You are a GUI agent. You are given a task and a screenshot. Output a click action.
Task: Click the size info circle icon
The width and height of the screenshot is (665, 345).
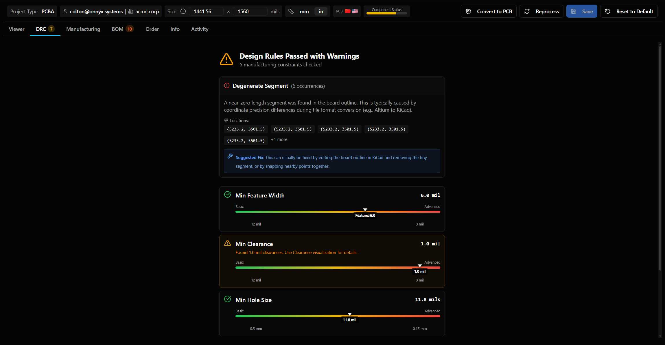click(183, 12)
